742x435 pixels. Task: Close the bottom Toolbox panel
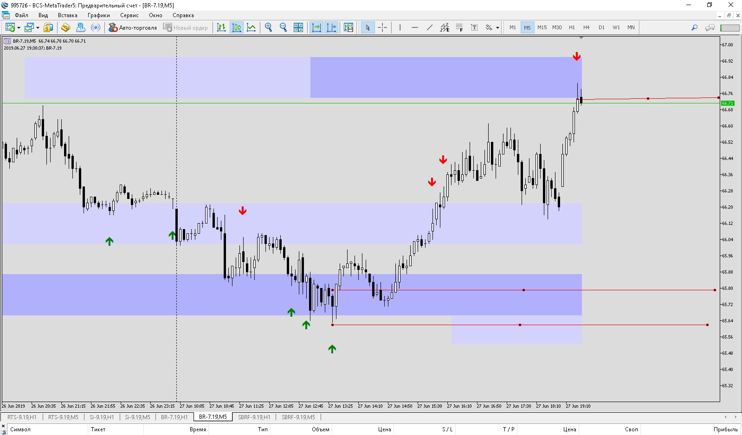pyautogui.click(x=3, y=425)
